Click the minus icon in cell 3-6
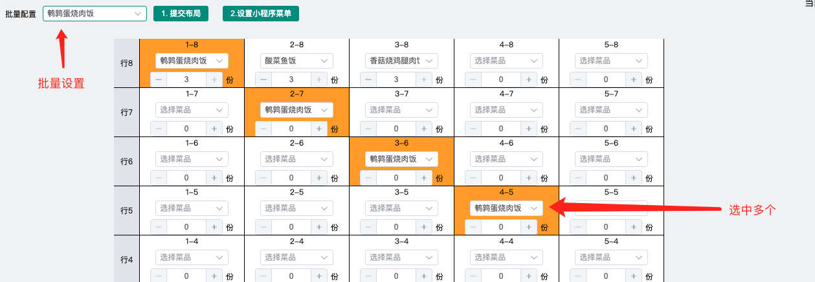 click(368, 178)
